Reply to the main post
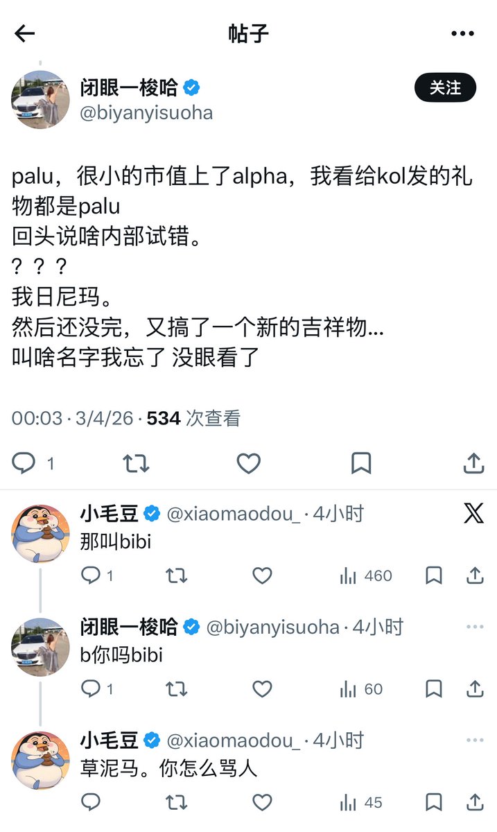The image size is (497, 832). 24,463
